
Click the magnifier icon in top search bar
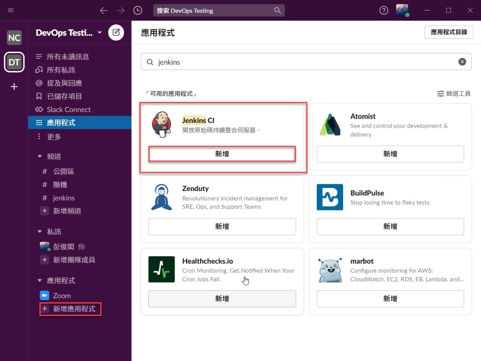point(278,11)
